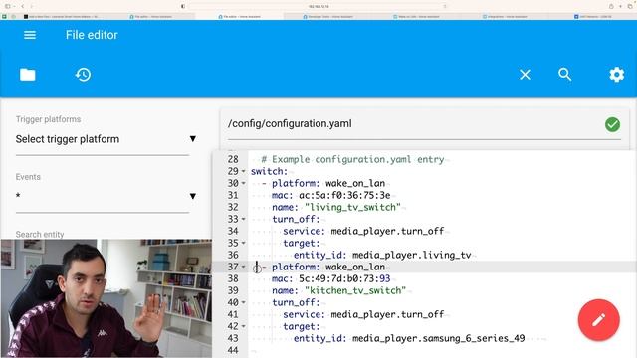Click the browser address bar

pyautogui.click(x=318, y=6)
